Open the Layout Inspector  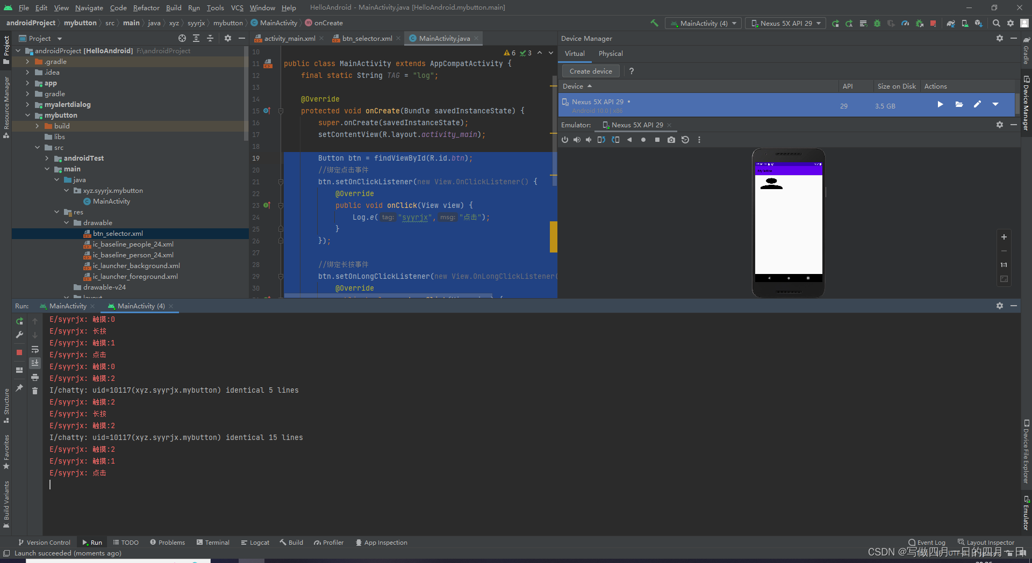point(986,543)
